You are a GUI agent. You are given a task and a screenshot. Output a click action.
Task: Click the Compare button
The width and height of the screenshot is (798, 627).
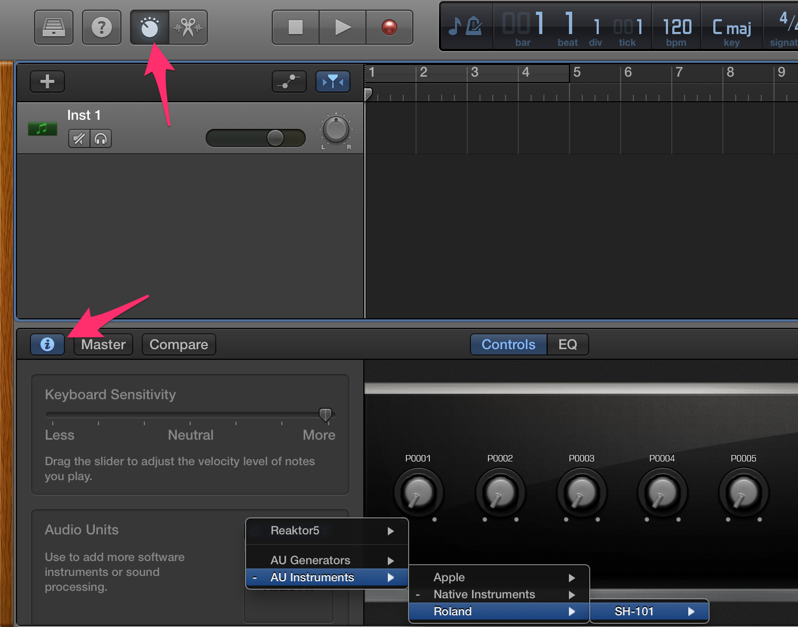click(x=178, y=344)
